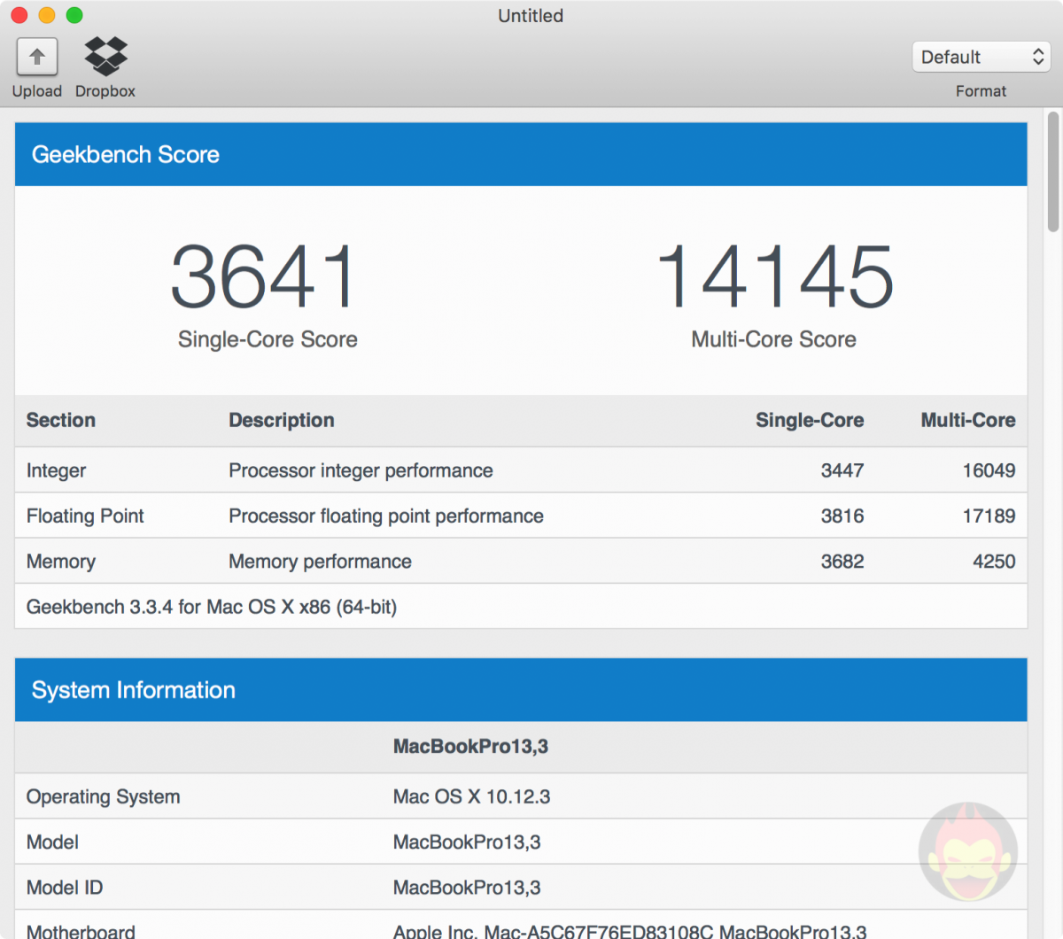
Task: Select the System Information section header
Action: pyautogui.click(x=133, y=690)
